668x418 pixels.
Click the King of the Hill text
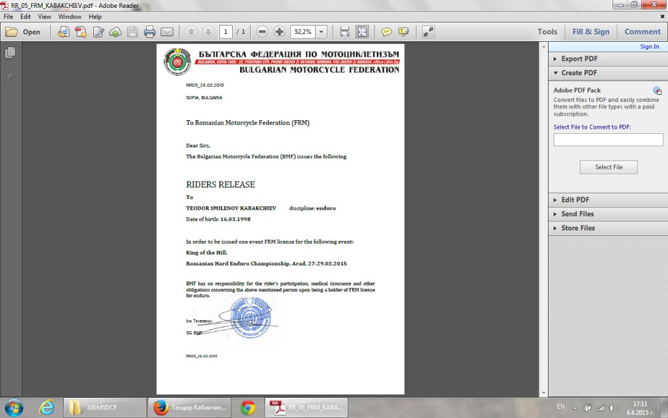coord(206,253)
